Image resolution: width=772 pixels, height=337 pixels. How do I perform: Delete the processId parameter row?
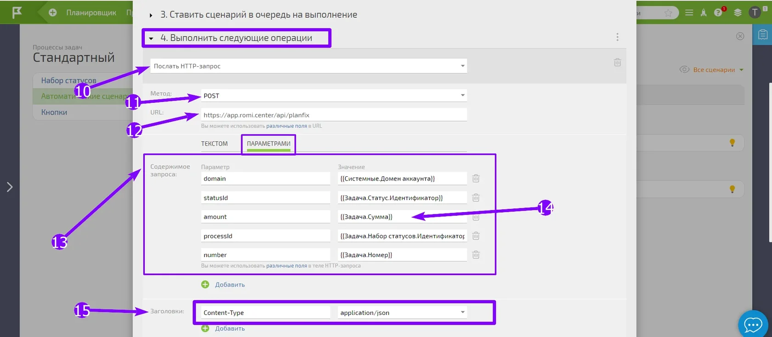pos(476,236)
